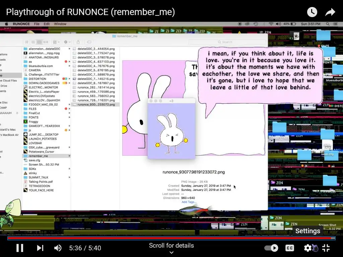This screenshot has width=343, height=257.
Task: Click the video title text
Action: [90, 12]
